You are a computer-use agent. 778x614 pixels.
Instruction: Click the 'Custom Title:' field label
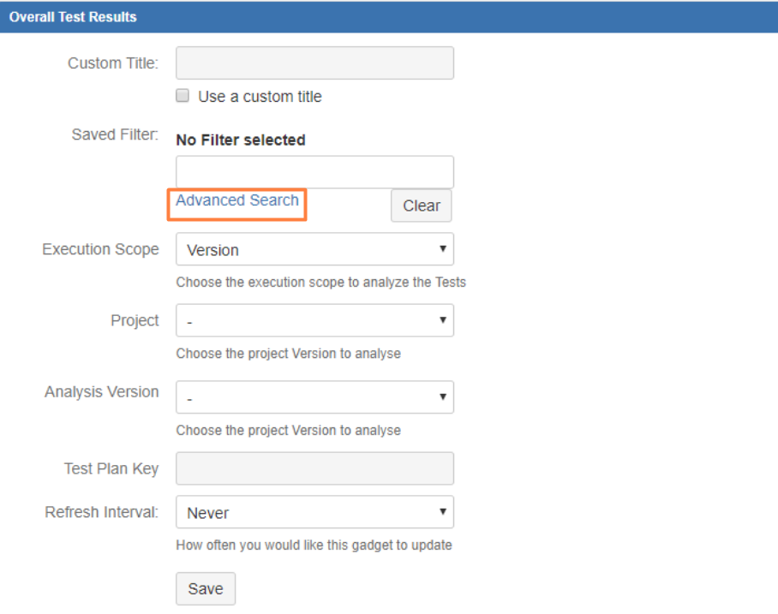pyautogui.click(x=113, y=63)
